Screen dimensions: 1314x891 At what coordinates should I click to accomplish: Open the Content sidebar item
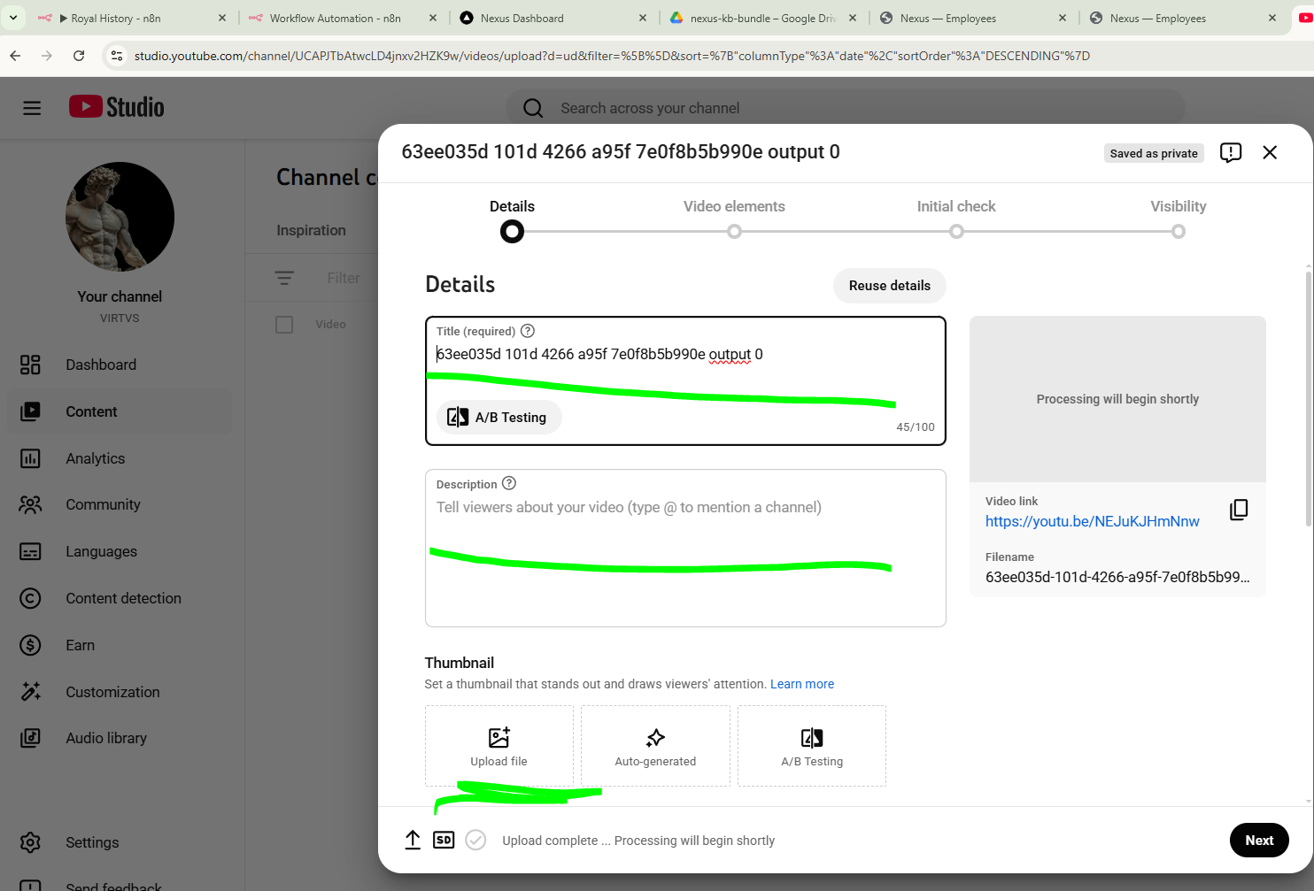[120, 411]
